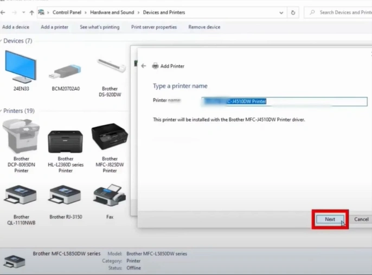Cancel the Add Printer wizard

pos(361,219)
